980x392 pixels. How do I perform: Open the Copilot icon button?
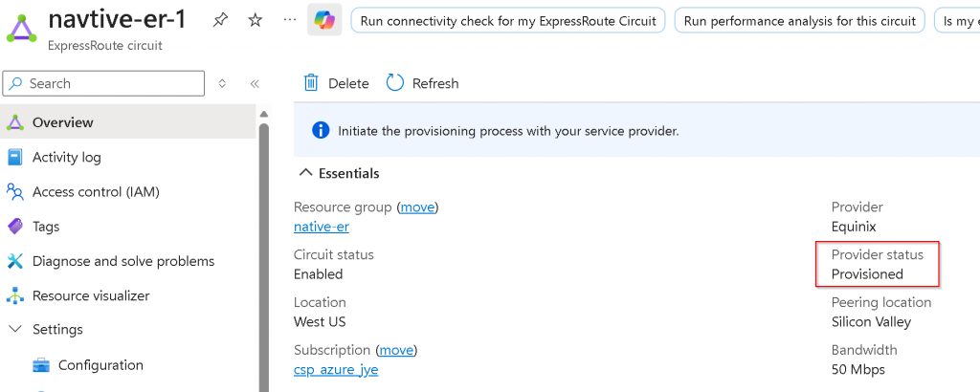324,20
